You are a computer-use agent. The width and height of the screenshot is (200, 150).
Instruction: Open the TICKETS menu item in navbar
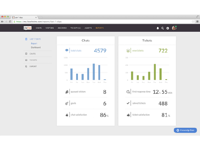pyautogui.click(x=75, y=28)
